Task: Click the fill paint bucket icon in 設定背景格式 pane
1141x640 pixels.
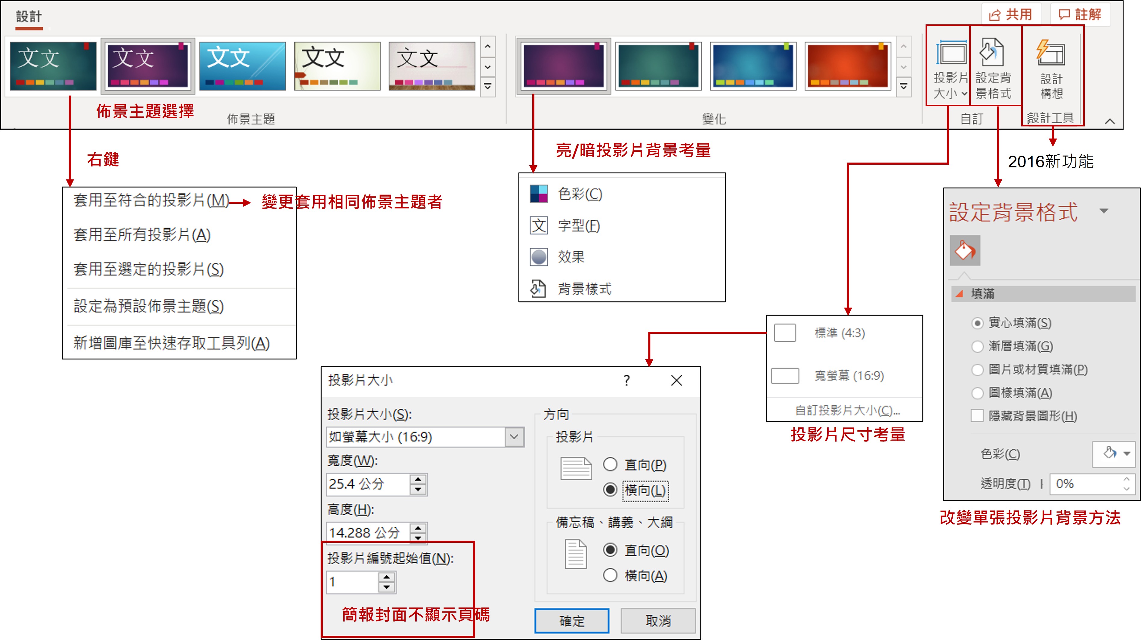Action: click(965, 251)
